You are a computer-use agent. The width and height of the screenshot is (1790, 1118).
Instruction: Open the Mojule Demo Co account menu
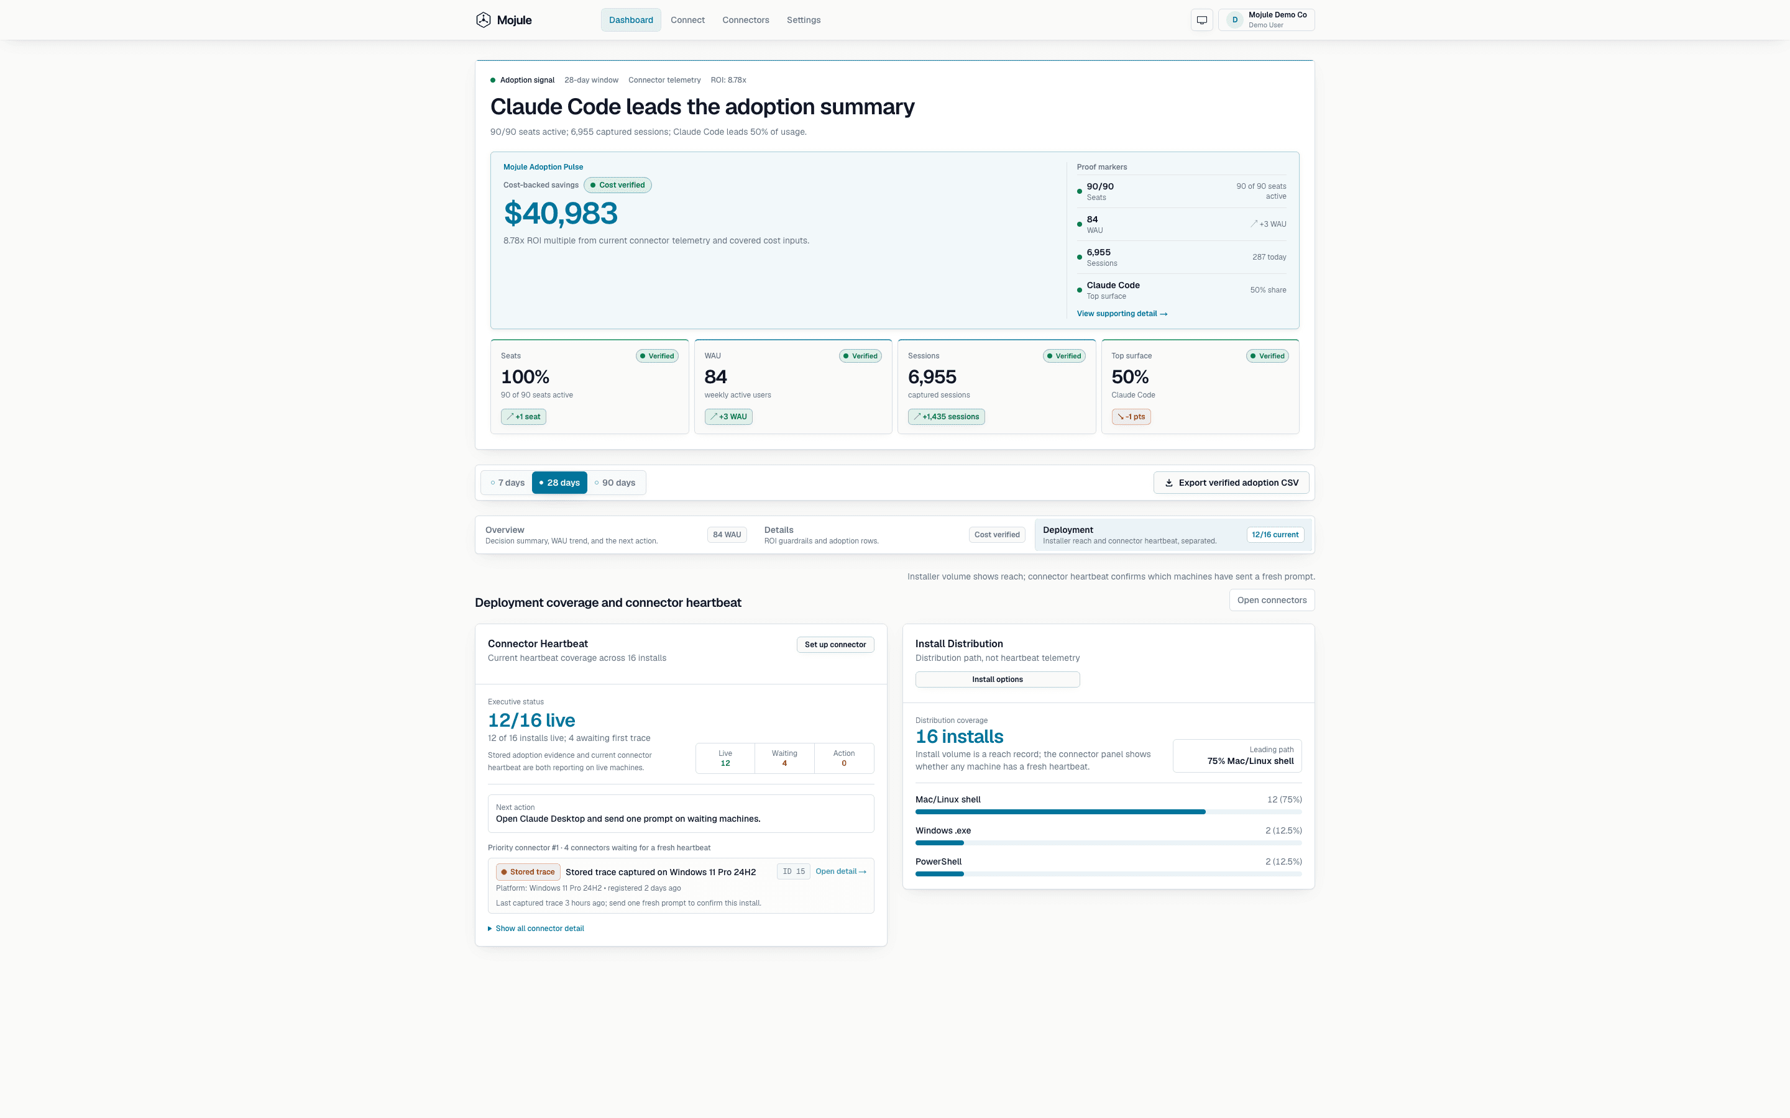[1266, 20]
